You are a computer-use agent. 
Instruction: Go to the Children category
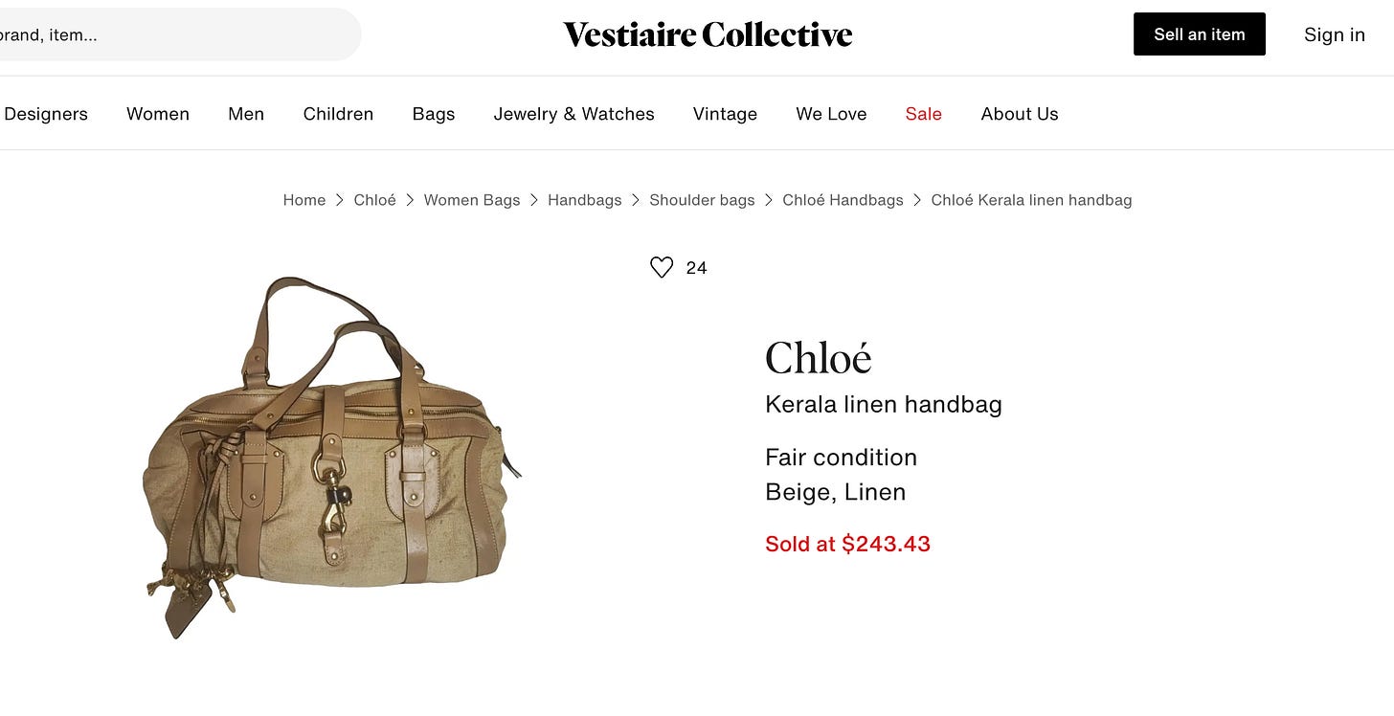[x=338, y=114]
